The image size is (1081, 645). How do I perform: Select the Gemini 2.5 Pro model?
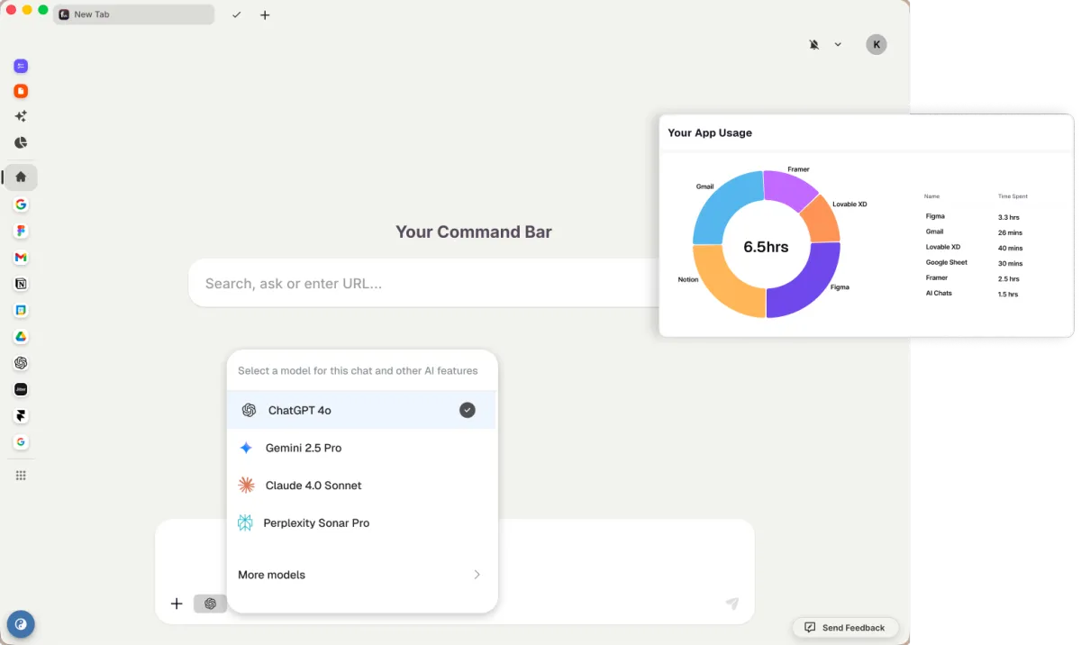(361, 448)
